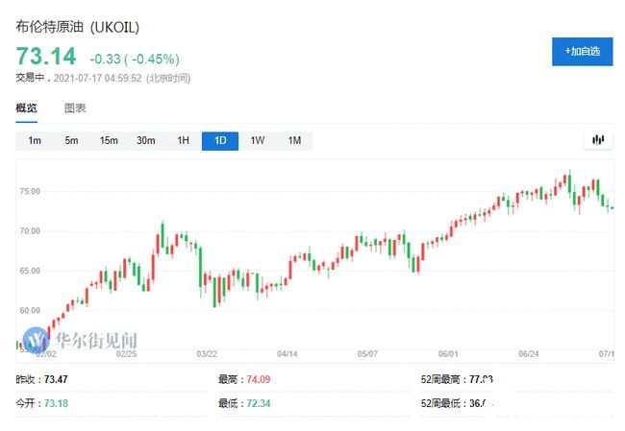The width and height of the screenshot is (625, 431).
Task: Choose the 30m timeframe
Action: (145, 141)
